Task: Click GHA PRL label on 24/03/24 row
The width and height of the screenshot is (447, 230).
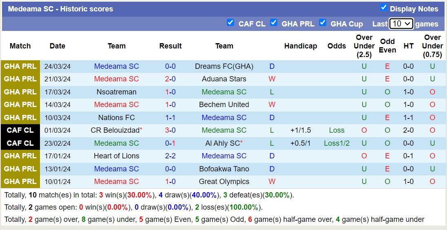Action: click(20, 66)
